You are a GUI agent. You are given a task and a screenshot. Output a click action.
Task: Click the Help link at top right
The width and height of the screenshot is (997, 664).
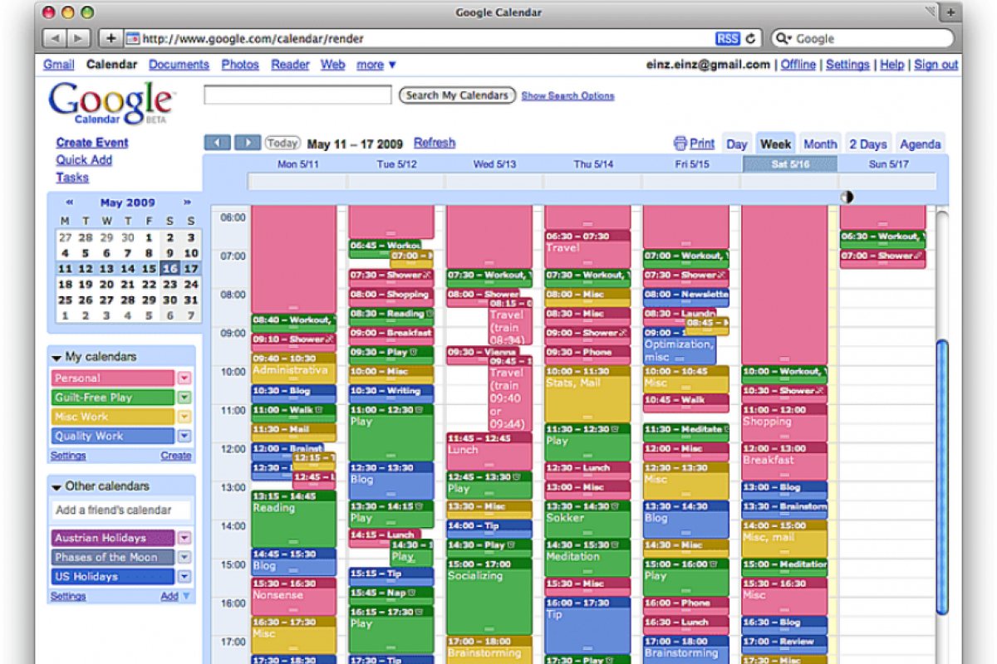click(891, 65)
